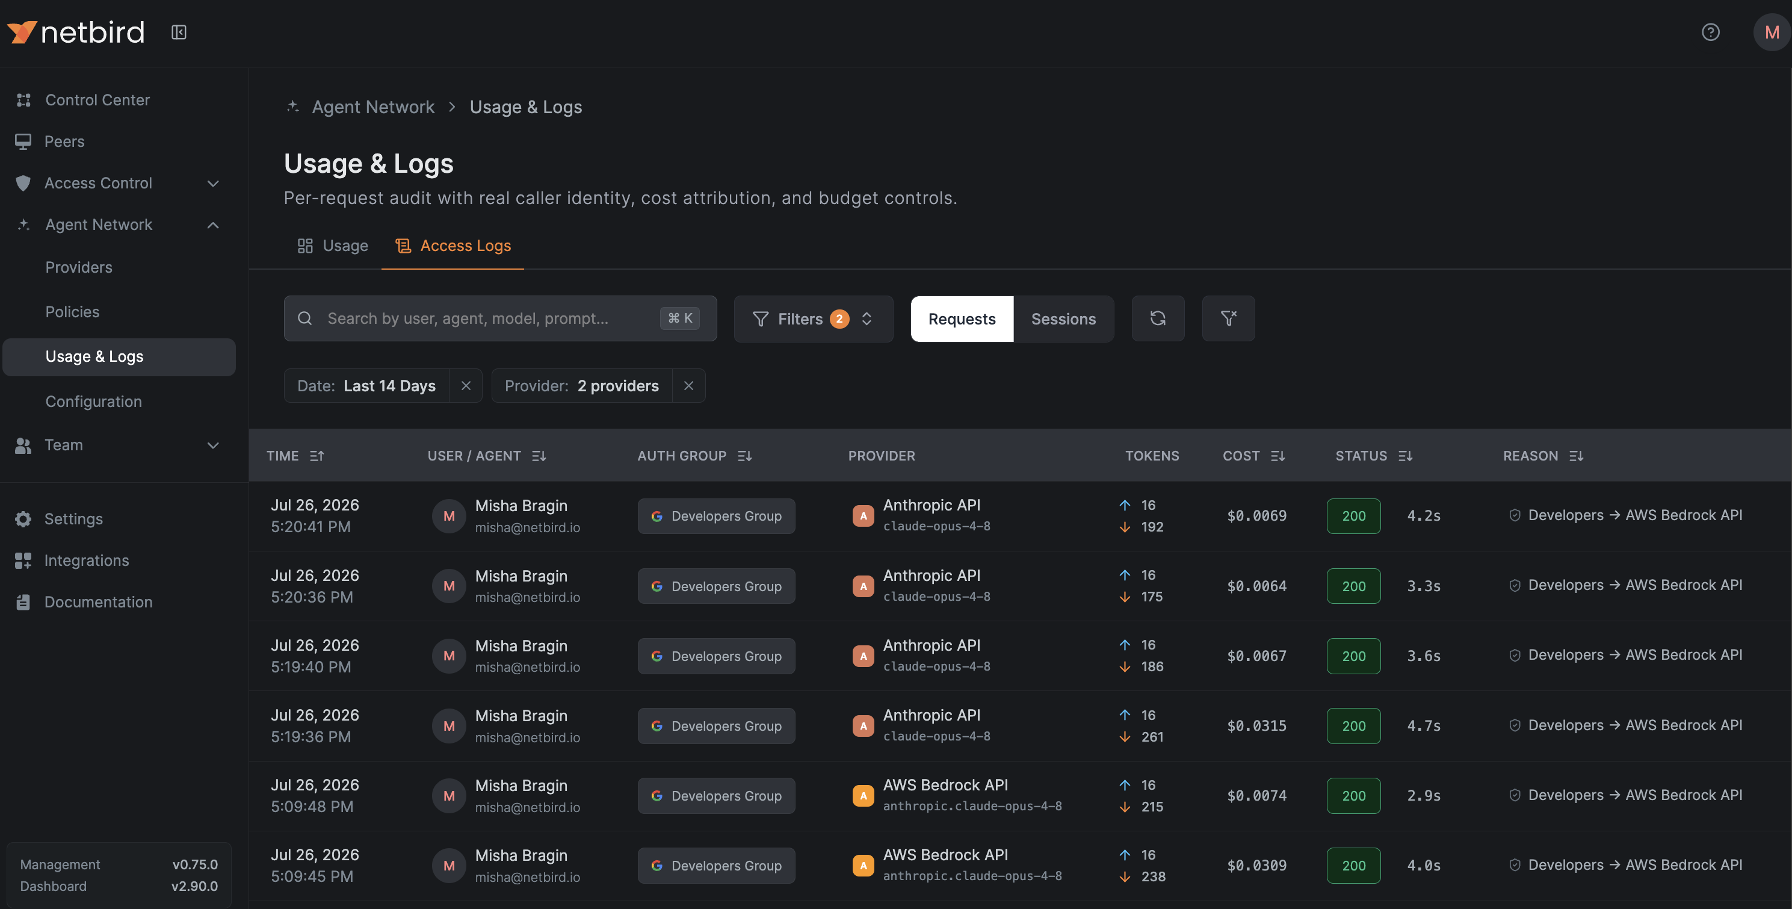
Task: Remove the Date filter chip
Action: point(466,386)
